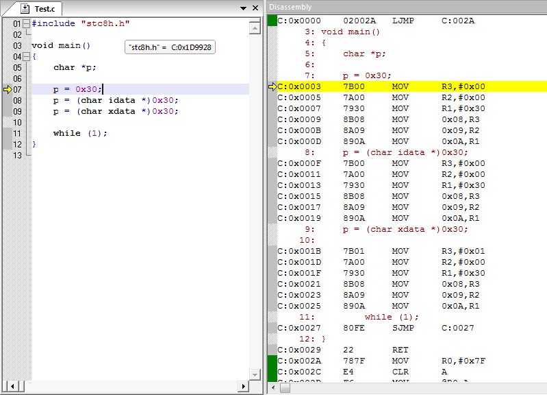Click the text 'char *p;' on editor line 05
The image size is (547, 395).
pos(75,67)
